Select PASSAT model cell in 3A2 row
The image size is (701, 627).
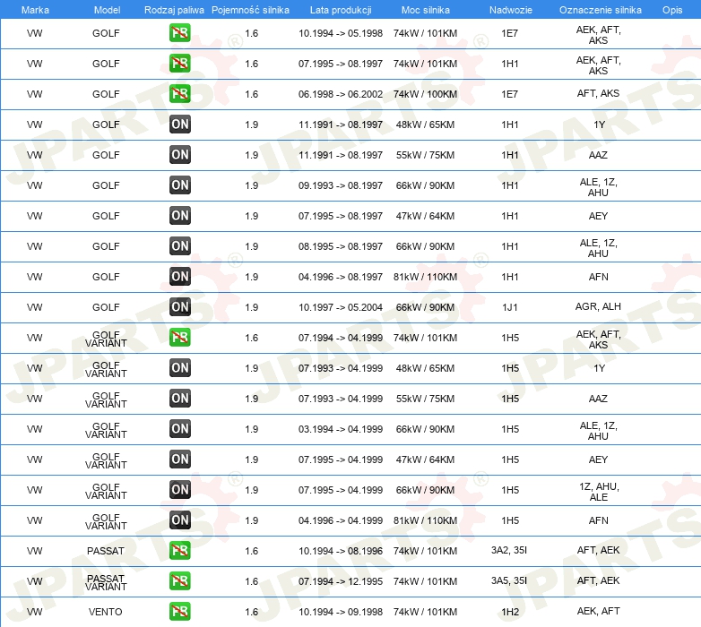pos(106,551)
